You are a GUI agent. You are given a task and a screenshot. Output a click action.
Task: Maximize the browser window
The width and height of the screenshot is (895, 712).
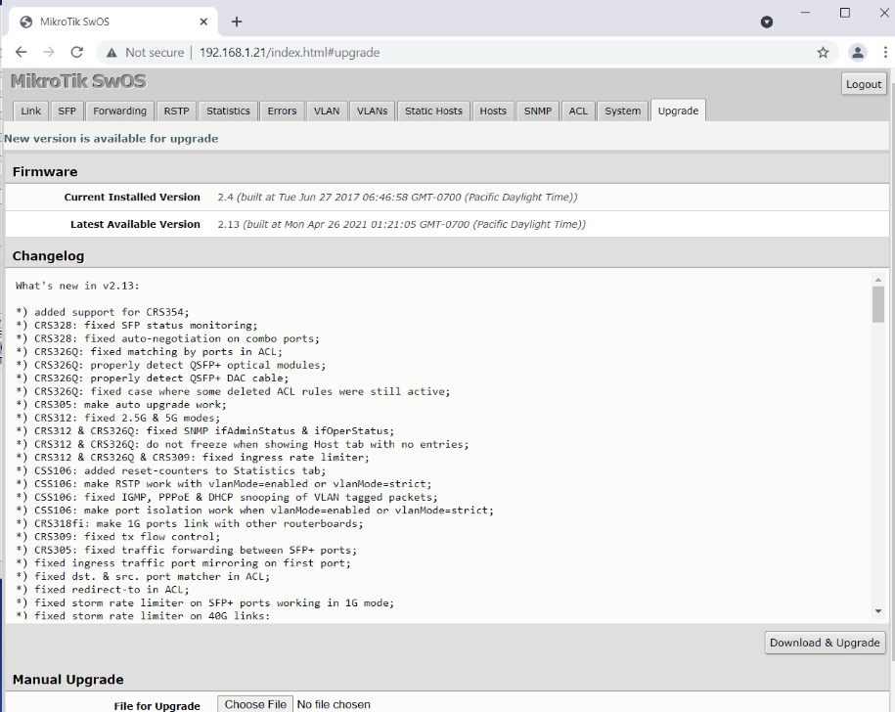point(845,13)
